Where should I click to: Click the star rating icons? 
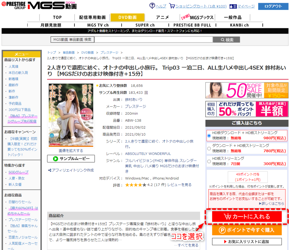click(x=136, y=185)
